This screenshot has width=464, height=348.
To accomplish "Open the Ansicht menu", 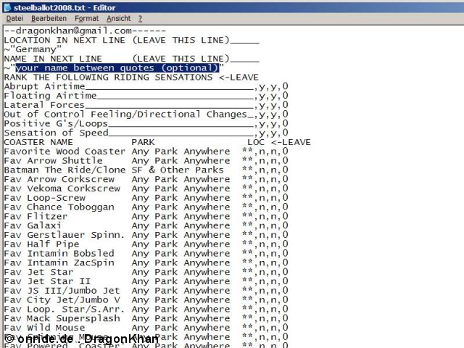I will tap(118, 19).
